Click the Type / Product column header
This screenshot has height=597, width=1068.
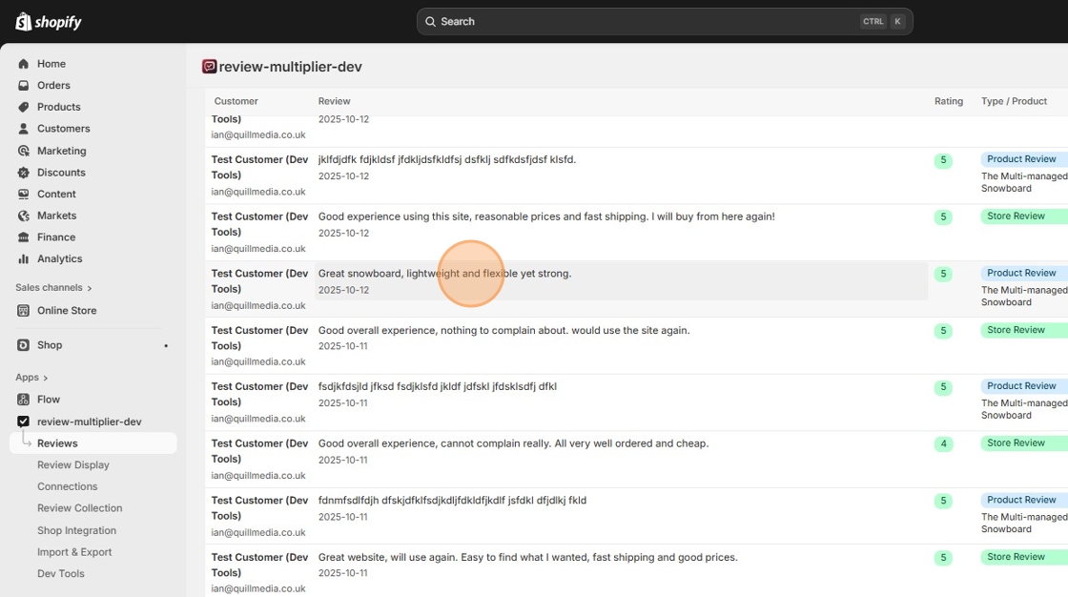pyautogui.click(x=1014, y=101)
